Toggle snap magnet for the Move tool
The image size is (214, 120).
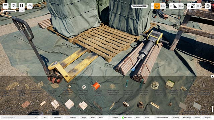(152, 6)
